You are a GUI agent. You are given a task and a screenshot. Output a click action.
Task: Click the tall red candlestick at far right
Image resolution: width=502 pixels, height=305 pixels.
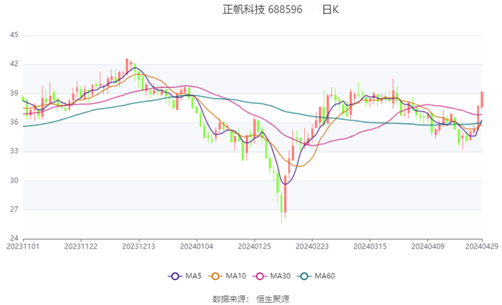(482, 100)
